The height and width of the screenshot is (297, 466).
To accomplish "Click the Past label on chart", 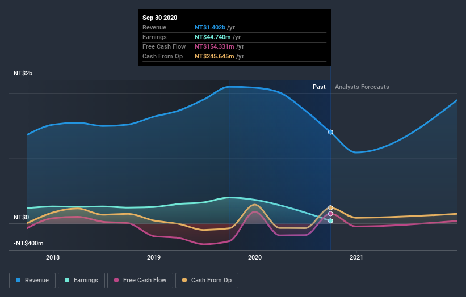I will (x=319, y=87).
